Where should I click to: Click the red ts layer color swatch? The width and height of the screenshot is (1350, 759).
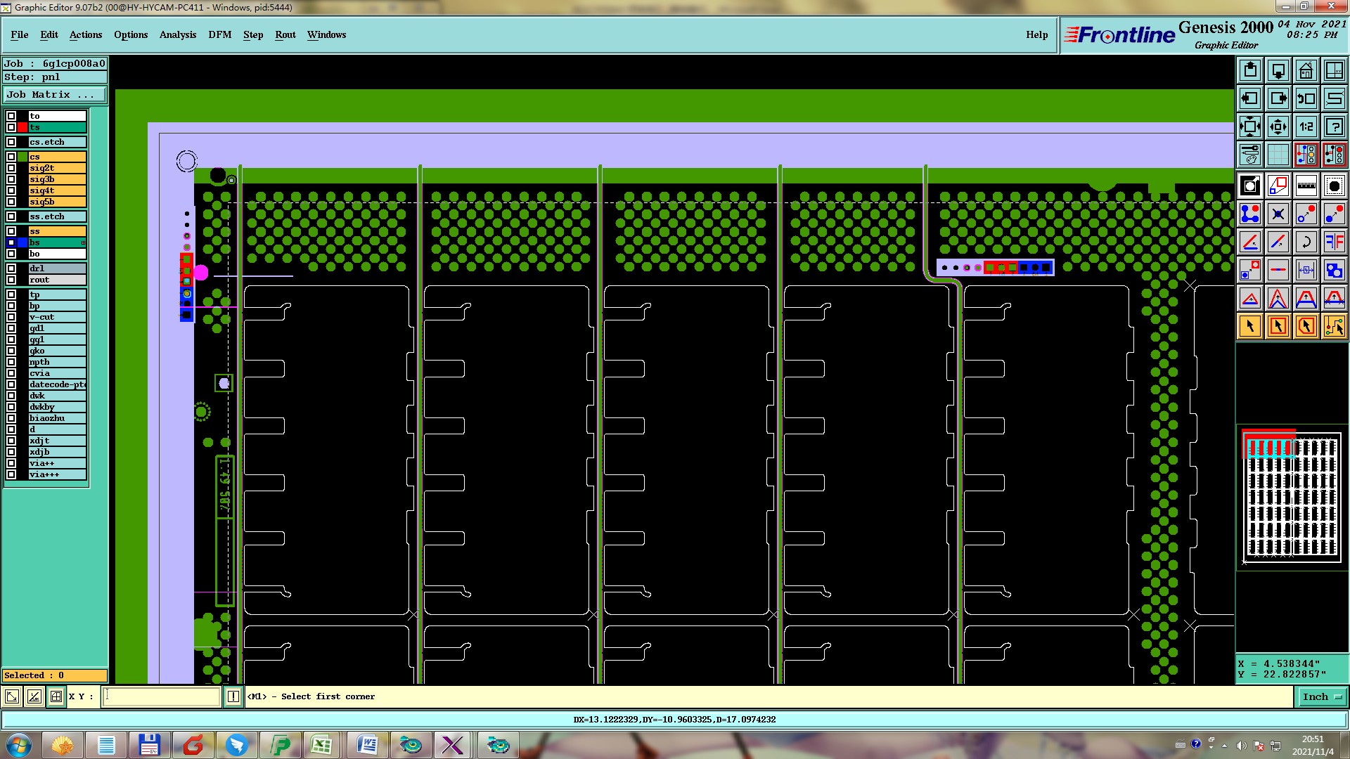tap(22, 127)
